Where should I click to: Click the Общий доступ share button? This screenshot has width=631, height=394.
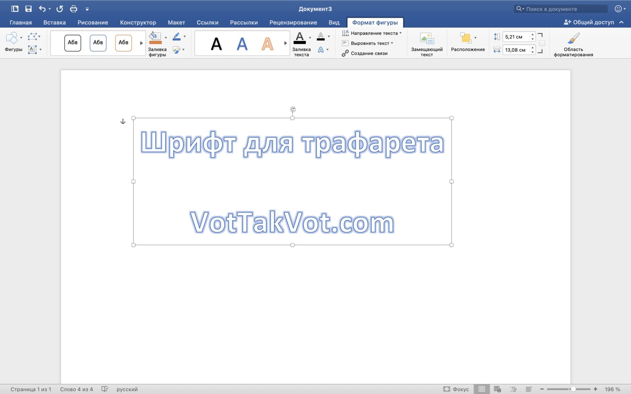(x=589, y=22)
